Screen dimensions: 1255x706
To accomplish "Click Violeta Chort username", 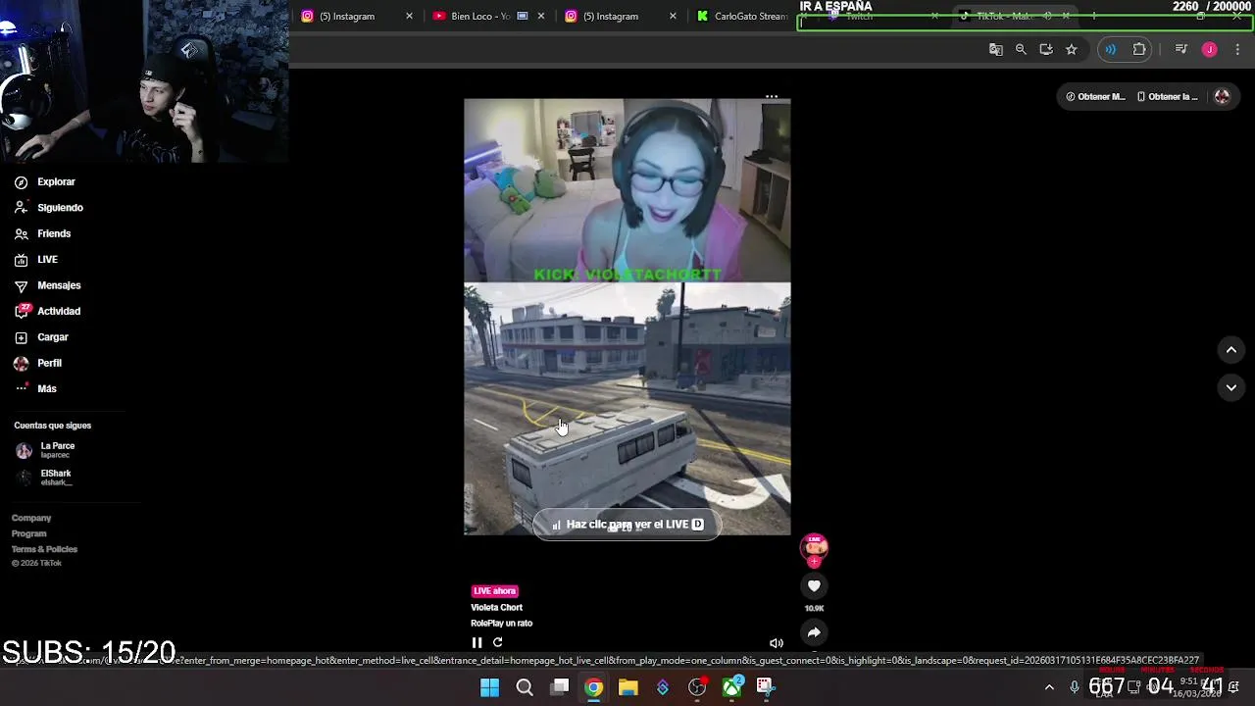I will pos(496,607).
